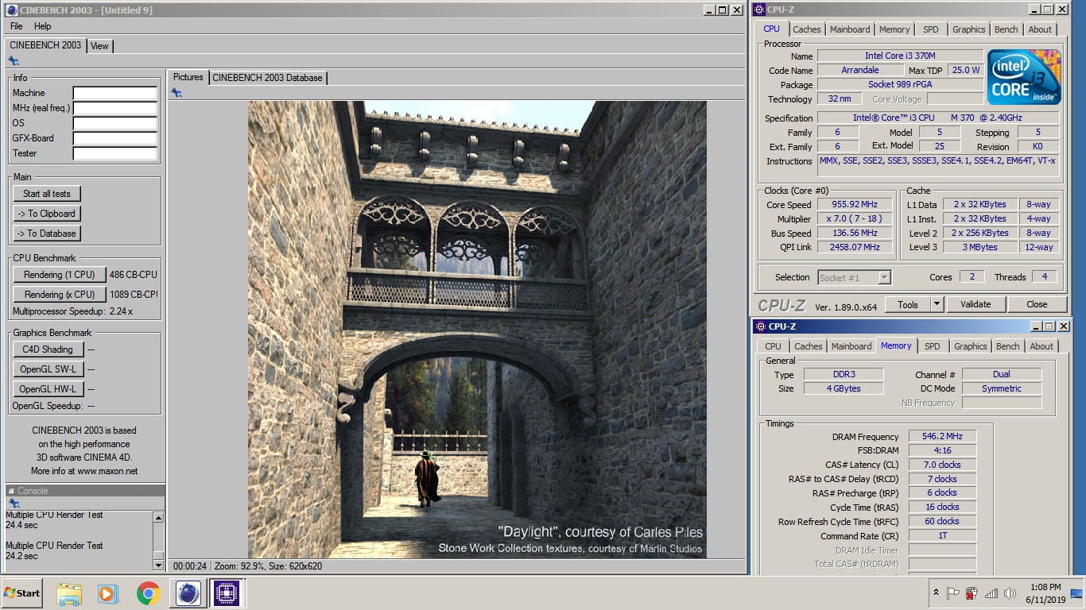
Task: Open the CPU tab in lower CPU-Z window
Action: click(x=773, y=346)
